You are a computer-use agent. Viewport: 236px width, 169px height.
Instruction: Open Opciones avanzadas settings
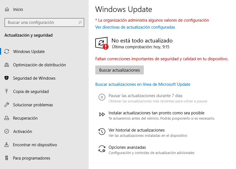tap(127, 147)
